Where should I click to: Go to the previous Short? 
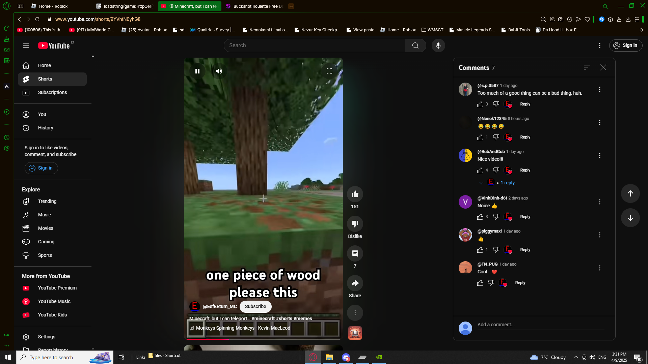pyautogui.click(x=630, y=193)
